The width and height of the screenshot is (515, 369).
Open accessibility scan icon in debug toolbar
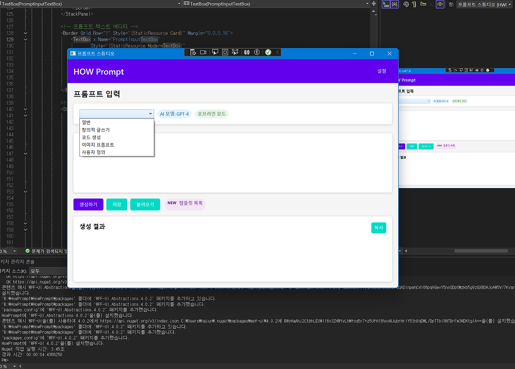click(x=257, y=52)
